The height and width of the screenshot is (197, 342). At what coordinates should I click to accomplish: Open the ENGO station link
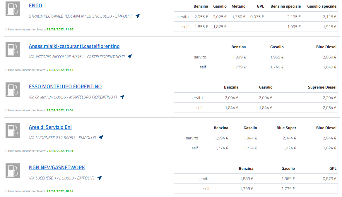tap(35, 6)
